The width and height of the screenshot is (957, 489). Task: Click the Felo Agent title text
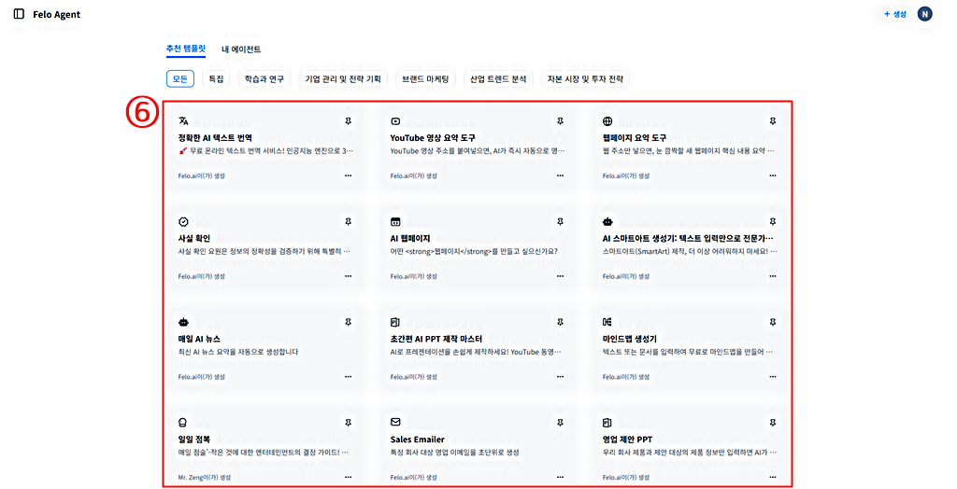tap(57, 15)
